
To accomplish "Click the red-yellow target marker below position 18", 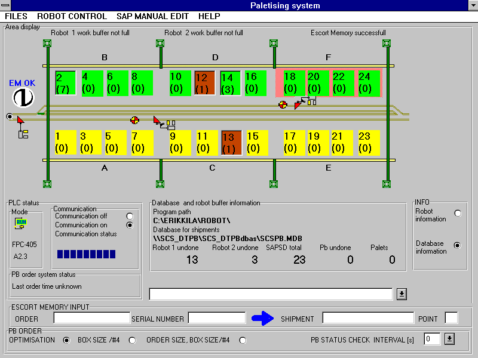I will 283,105.
